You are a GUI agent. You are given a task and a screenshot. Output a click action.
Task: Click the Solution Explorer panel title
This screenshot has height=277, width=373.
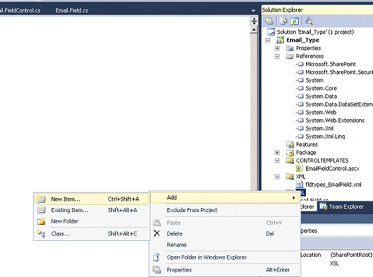pyautogui.click(x=282, y=10)
